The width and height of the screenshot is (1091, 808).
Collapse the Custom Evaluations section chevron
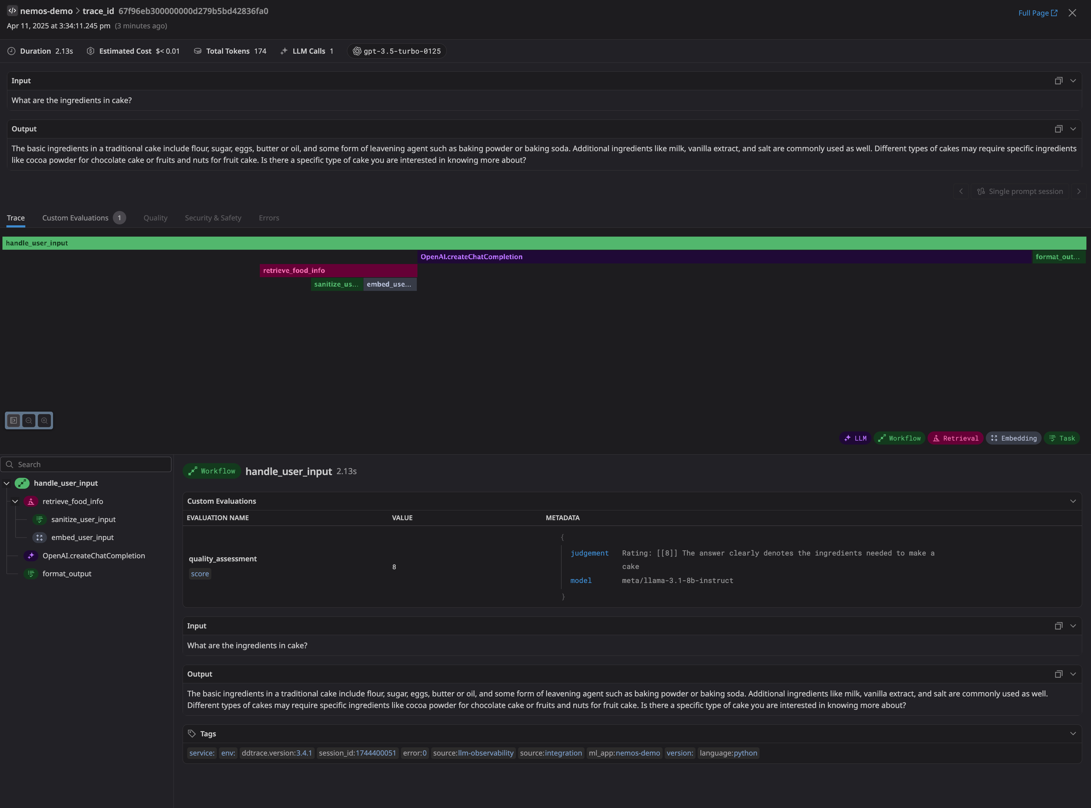1072,501
